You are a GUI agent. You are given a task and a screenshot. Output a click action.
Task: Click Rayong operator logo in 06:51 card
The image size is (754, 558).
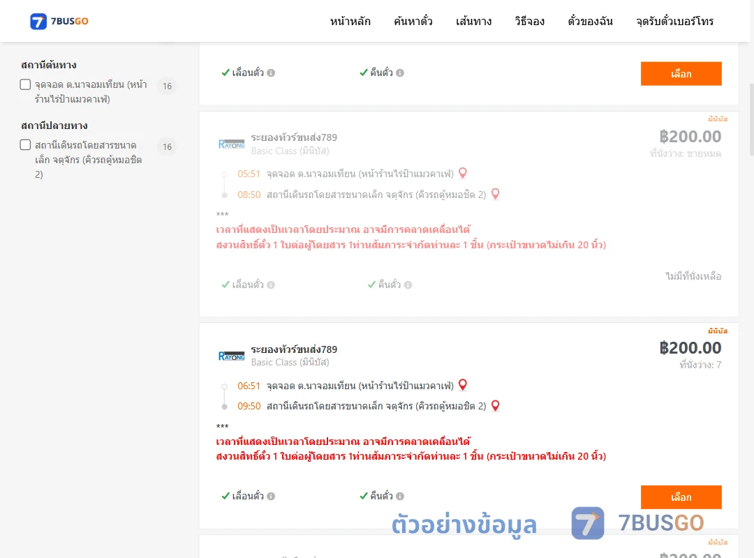[x=231, y=356]
